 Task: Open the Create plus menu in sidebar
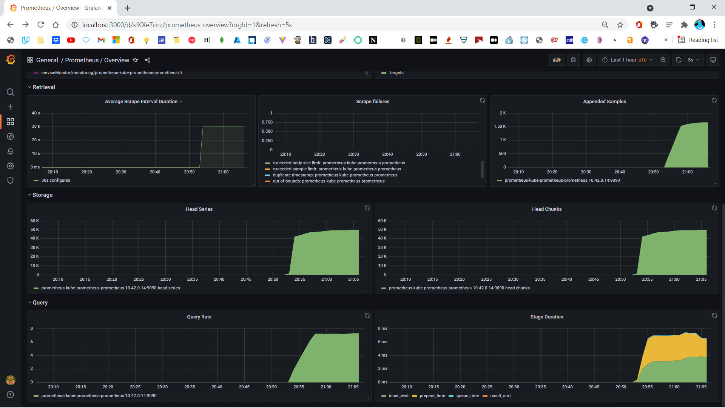tap(11, 107)
